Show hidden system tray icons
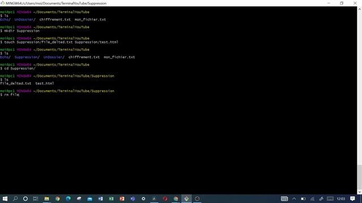The image size is (362, 203). click(x=294, y=198)
